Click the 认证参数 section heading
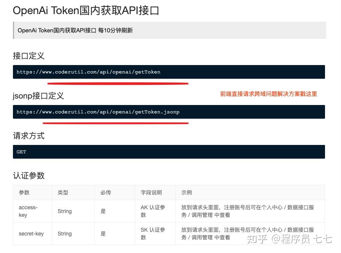This screenshot has height=253, width=341. [29, 175]
